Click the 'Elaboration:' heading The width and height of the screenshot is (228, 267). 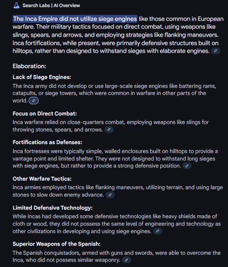[29, 66]
